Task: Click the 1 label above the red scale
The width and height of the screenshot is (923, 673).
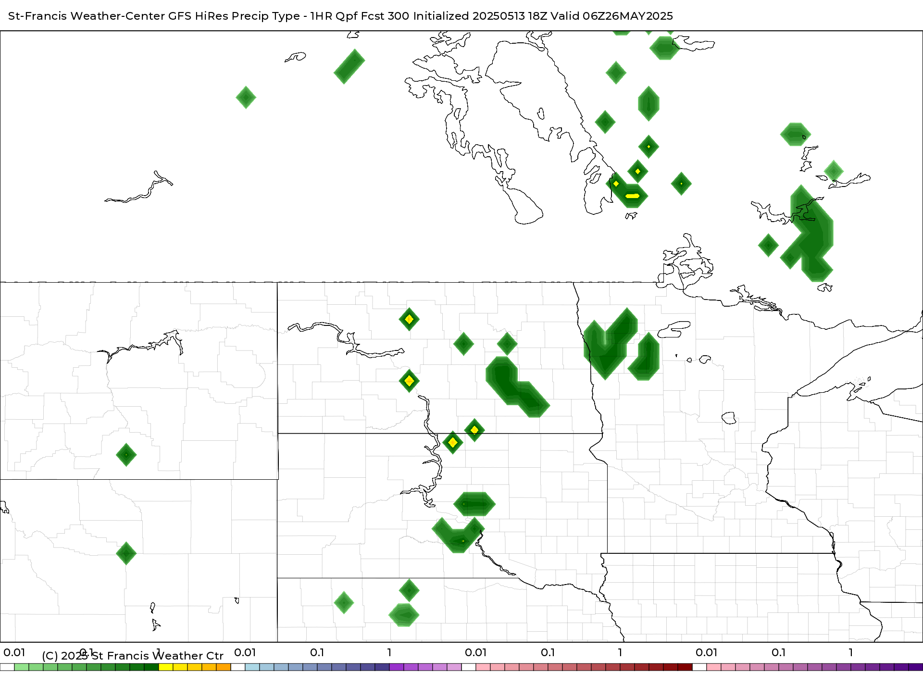Action: tap(620, 653)
